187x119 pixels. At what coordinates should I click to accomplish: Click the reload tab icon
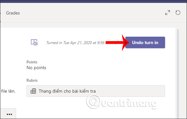(x=178, y=13)
